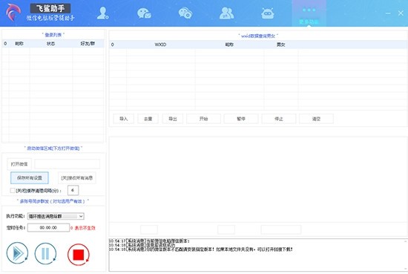Screen dimensions: 408x274
Task: Minimize the 飞鲨助手 window
Action: click(x=388, y=13)
